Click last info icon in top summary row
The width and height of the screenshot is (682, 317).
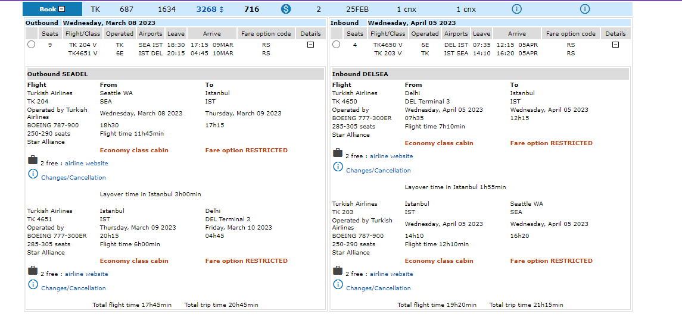click(585, 9)
